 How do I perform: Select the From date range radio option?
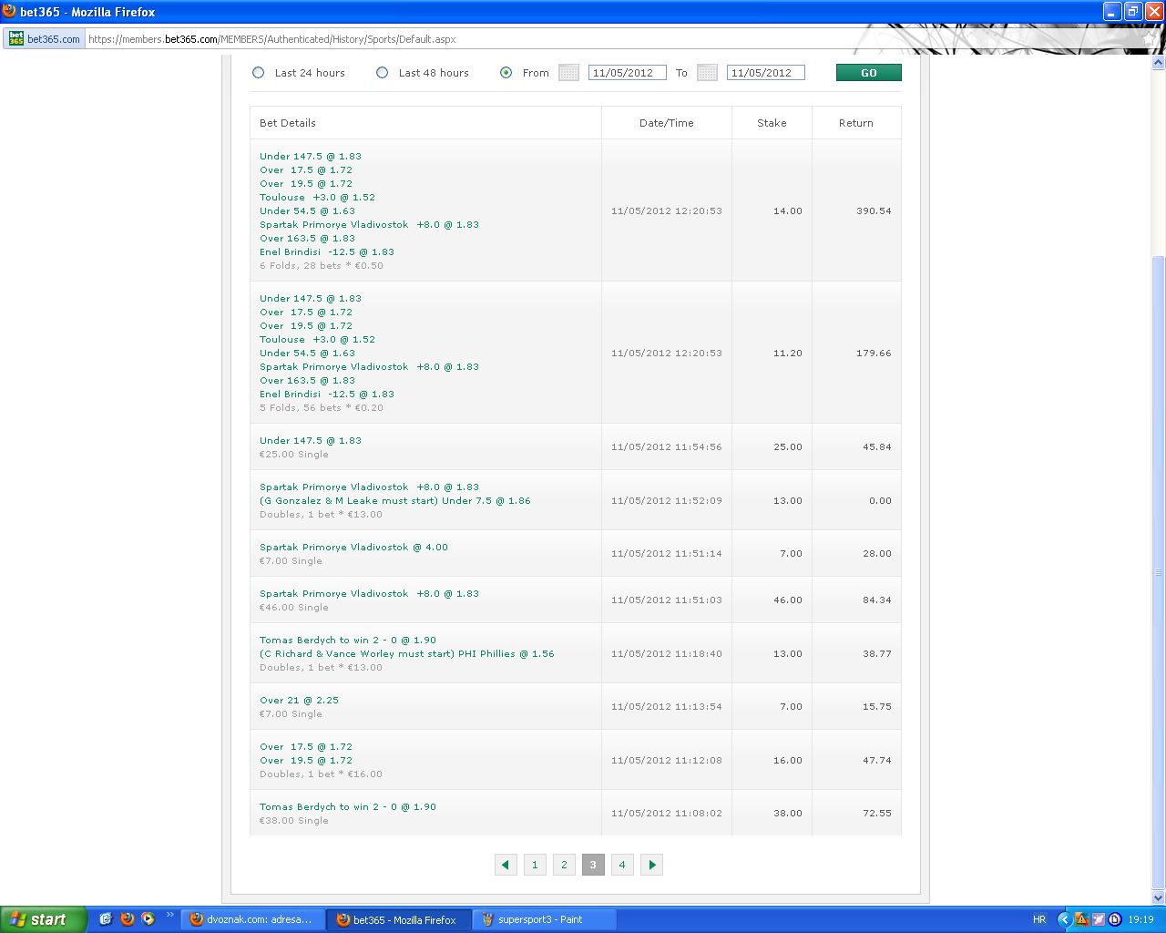click(x=506, y=73)
